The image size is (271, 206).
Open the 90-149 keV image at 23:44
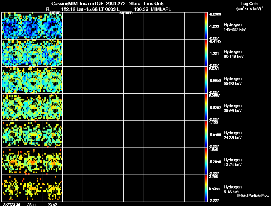tap(32, 53)
